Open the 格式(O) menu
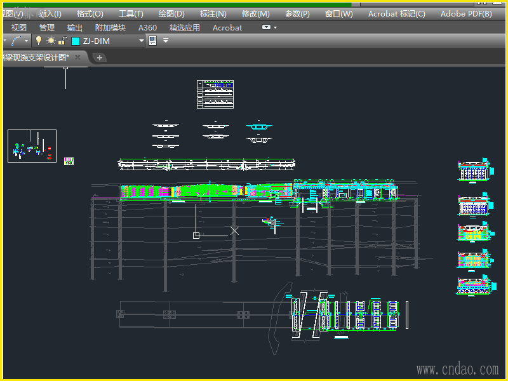This screenshot has width=508, height=381. tap(90, 13)
